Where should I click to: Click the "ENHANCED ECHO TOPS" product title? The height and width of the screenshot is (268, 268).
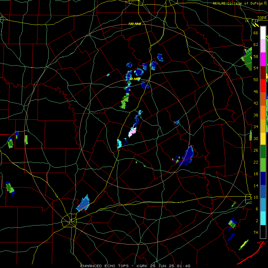(x=105, y=266)
